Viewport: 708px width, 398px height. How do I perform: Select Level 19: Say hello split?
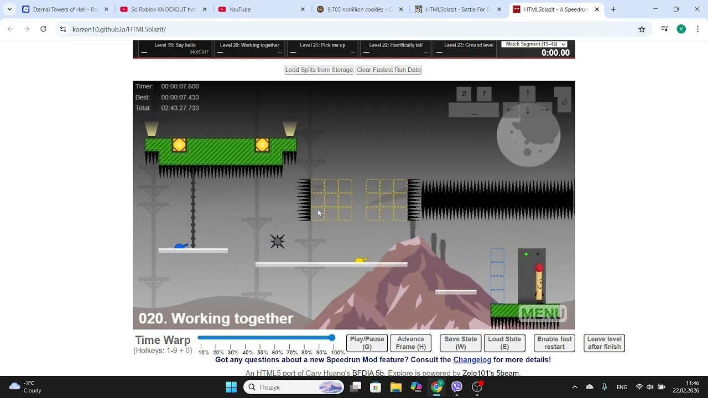[175, 49]
